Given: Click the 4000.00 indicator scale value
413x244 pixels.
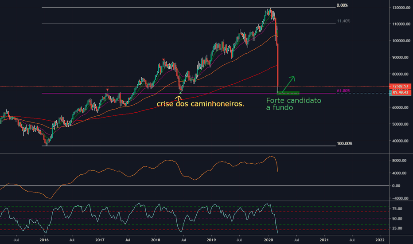Looking at the screenshot, I should (x=400, y=173).
